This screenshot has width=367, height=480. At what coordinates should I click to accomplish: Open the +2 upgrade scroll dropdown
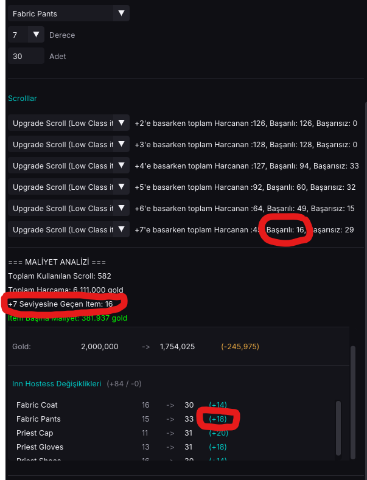click(x=69, y=123)
